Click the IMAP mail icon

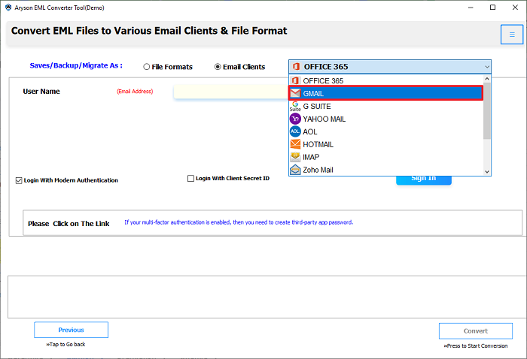[295, 157]
